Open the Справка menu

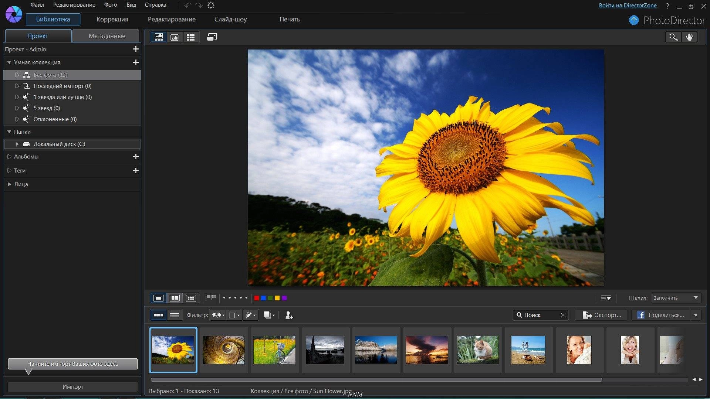click(x=155, y=5)
